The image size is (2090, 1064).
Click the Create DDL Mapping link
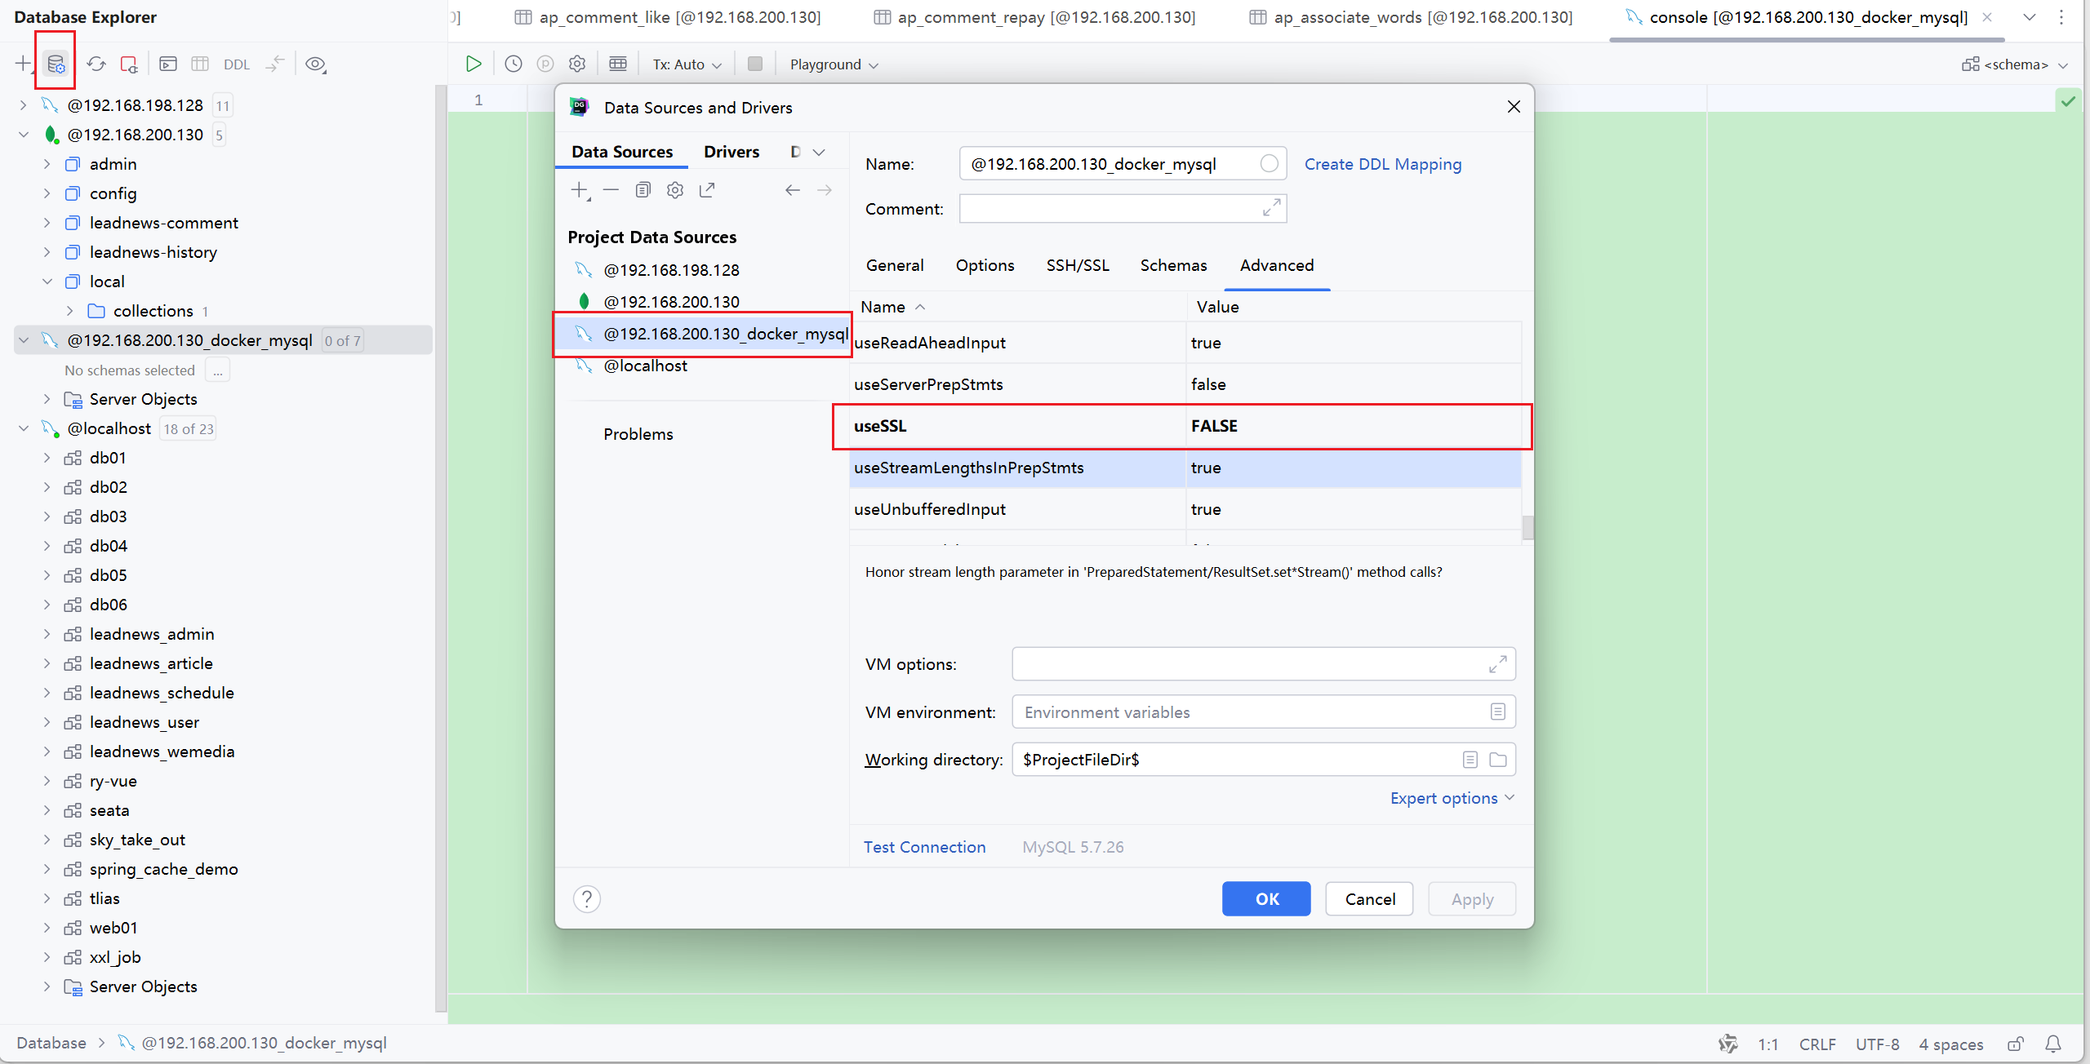coord(1382,164)
